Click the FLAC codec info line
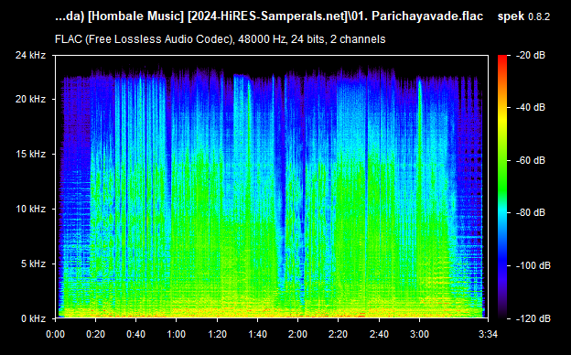The image size is (571, 355). (x=220, y=39)
